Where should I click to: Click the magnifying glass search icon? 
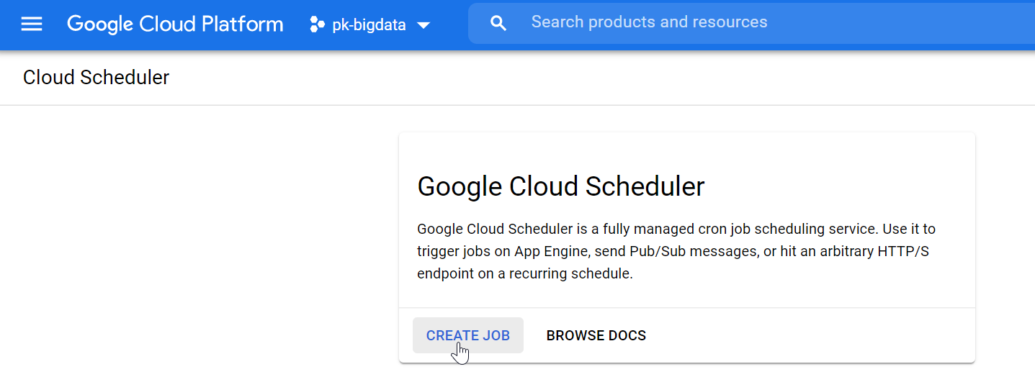[498, 23]
